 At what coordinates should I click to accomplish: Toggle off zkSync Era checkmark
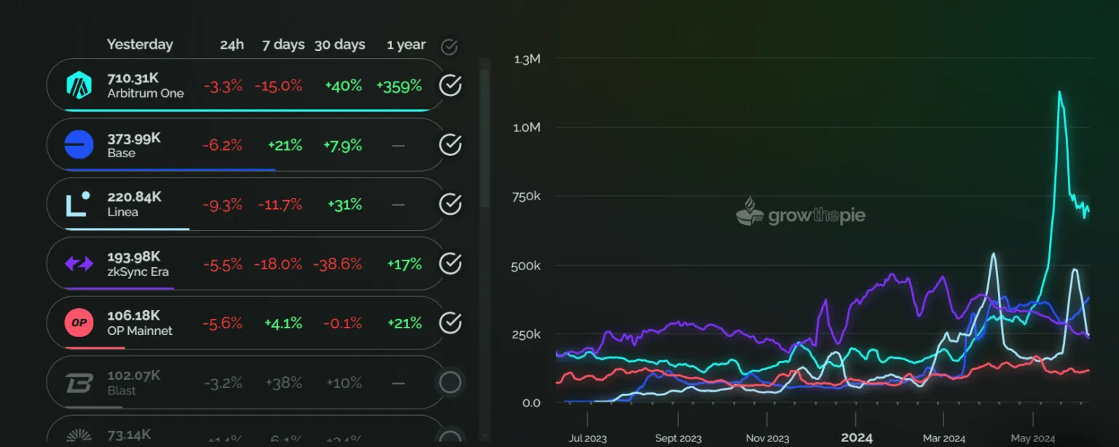450,264
